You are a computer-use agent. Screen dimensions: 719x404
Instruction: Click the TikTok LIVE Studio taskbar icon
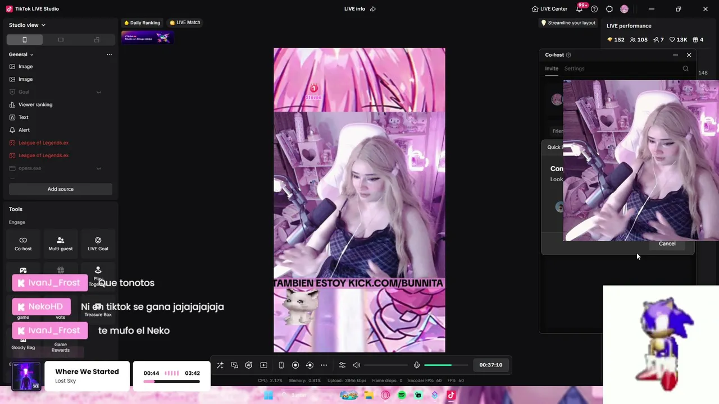coord(450,395)
